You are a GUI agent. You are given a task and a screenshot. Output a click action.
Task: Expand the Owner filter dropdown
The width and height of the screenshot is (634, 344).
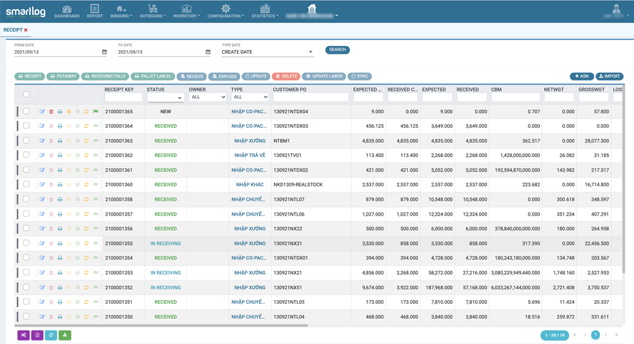(207, 97)
